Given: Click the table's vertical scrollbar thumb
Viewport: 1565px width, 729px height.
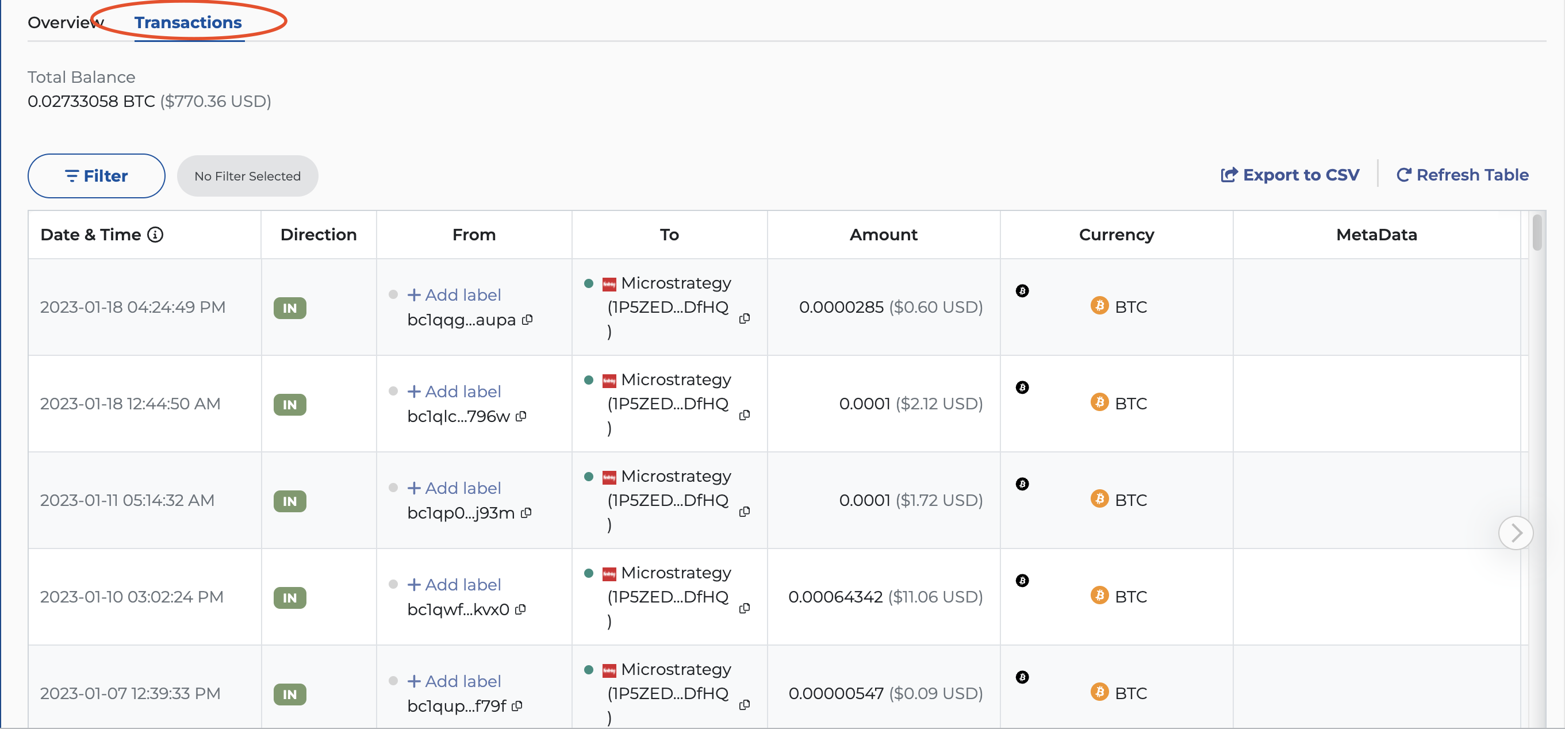Looking at the screenshot, I should (x=1536, y=232).
